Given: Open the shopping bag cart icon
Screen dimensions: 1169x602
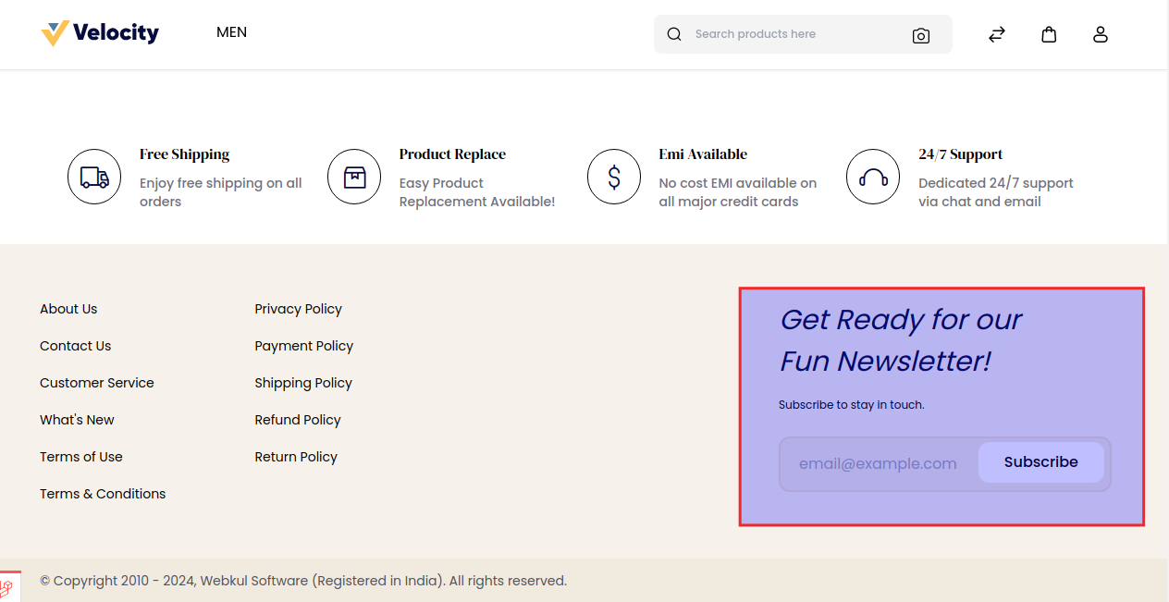Looking at the screenshot, I should pos(1049,34).
